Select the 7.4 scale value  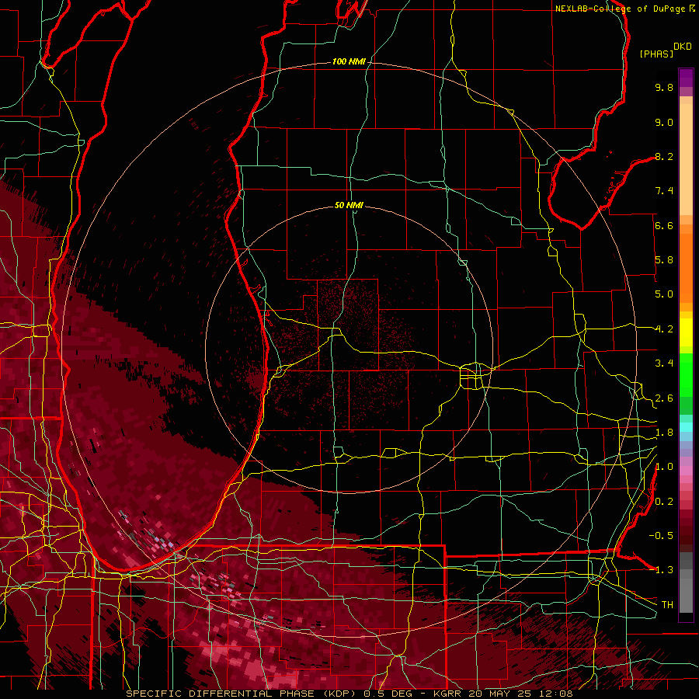(x=664, y=191)
